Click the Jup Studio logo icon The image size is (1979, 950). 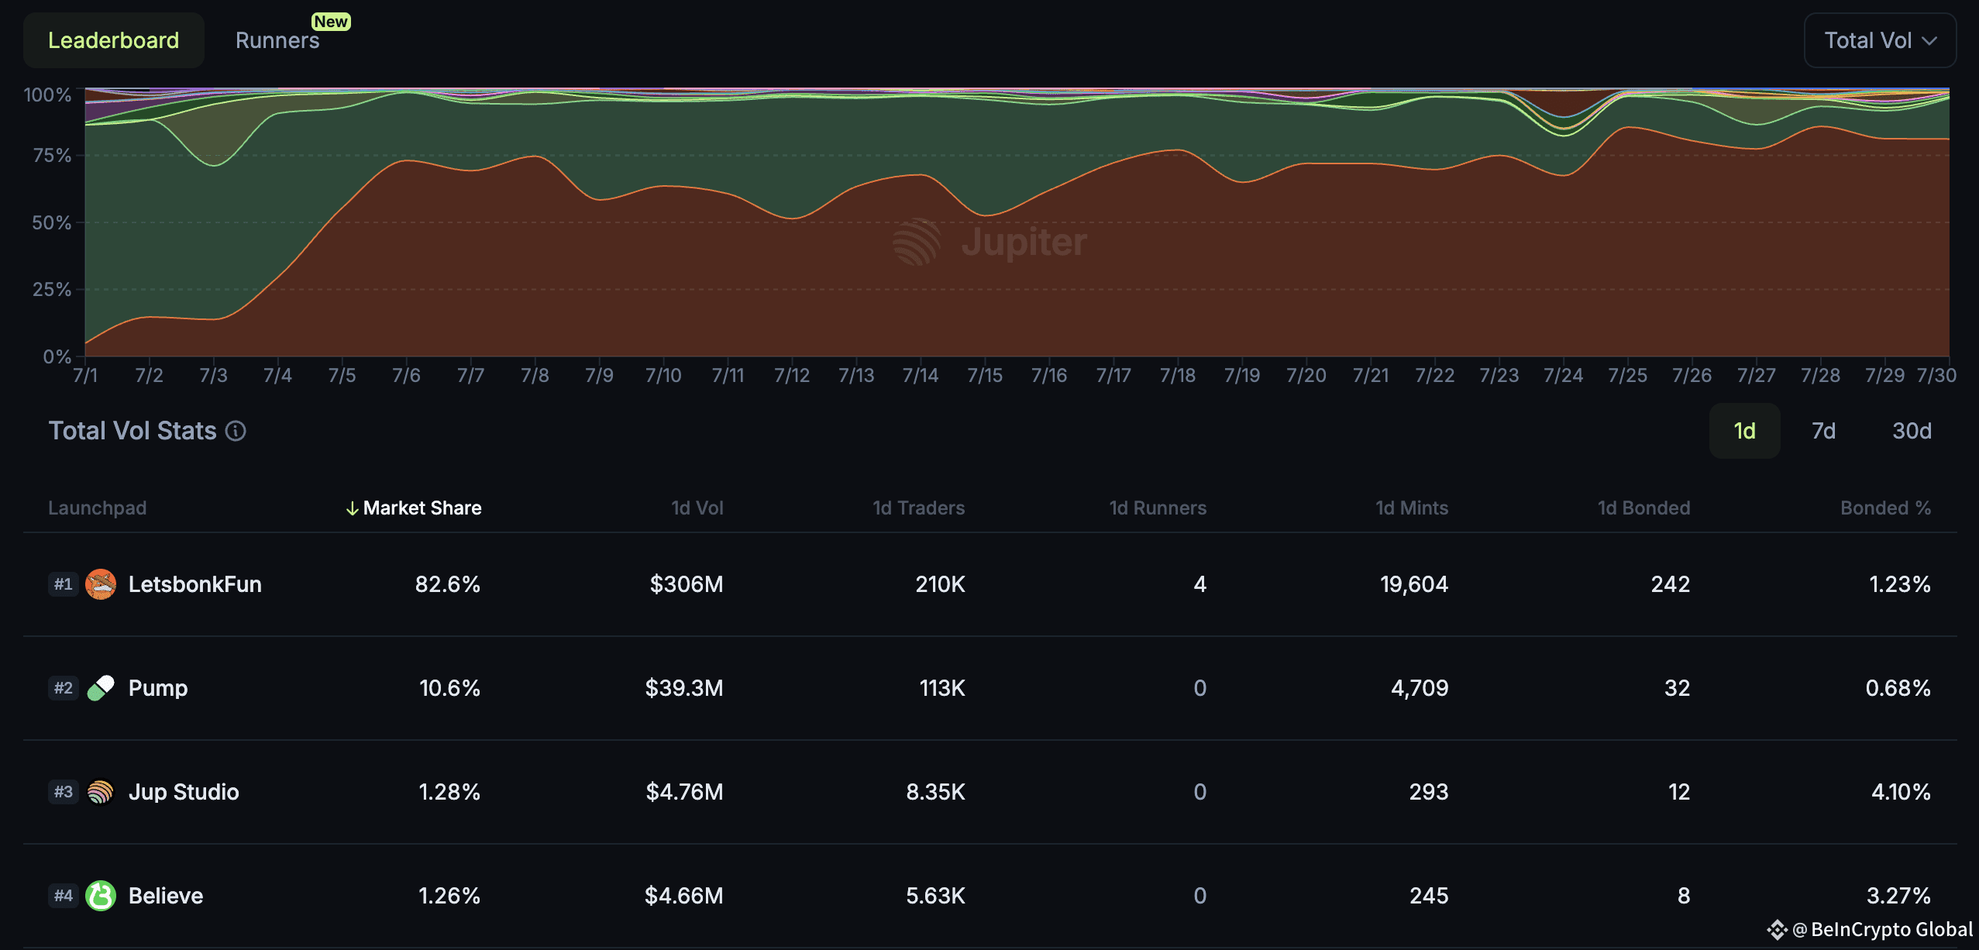pyautogui.click(x=101, y=792)
